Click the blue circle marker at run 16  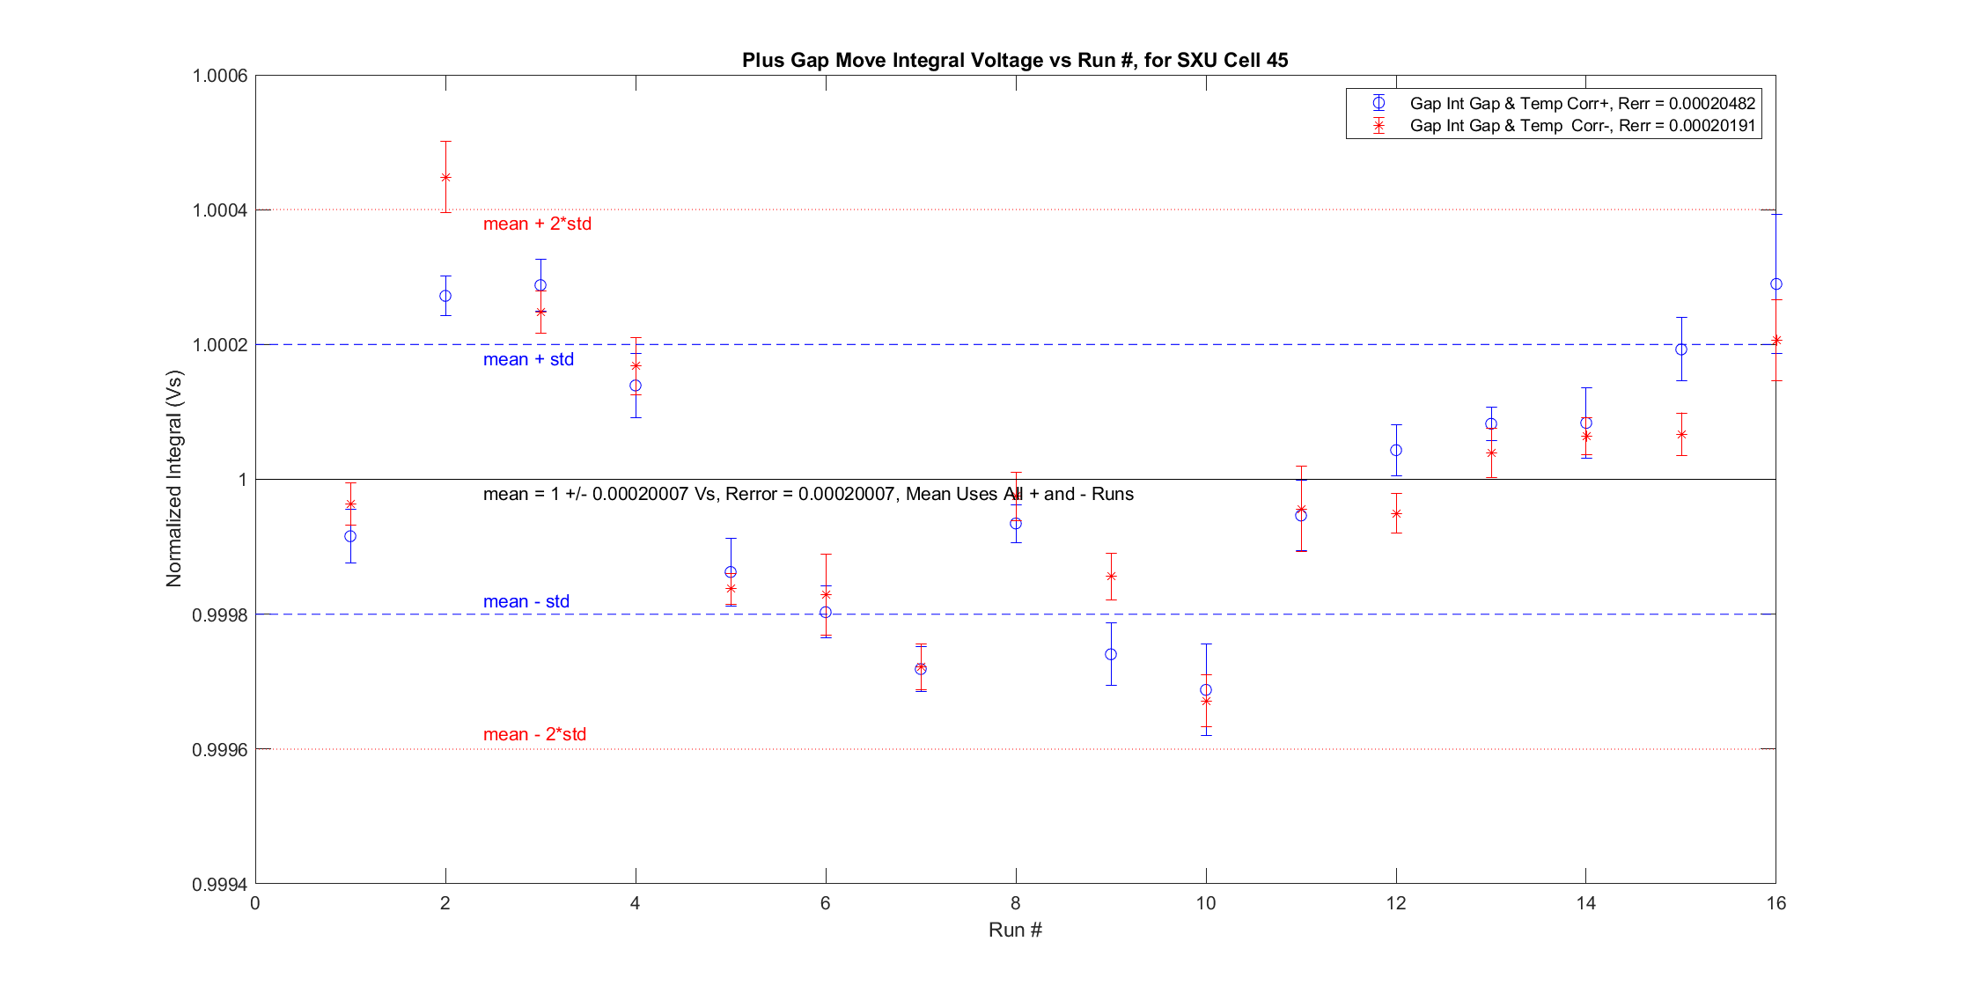tap(1776, 284)
